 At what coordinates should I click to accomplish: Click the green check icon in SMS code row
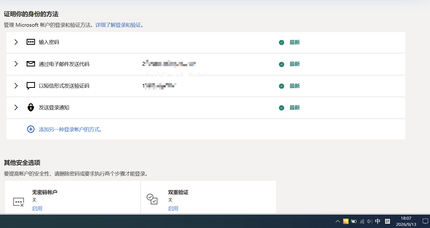pos(282,86)
